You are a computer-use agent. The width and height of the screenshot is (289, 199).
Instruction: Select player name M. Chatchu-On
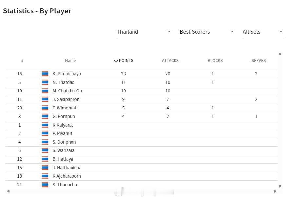[67, 91]
